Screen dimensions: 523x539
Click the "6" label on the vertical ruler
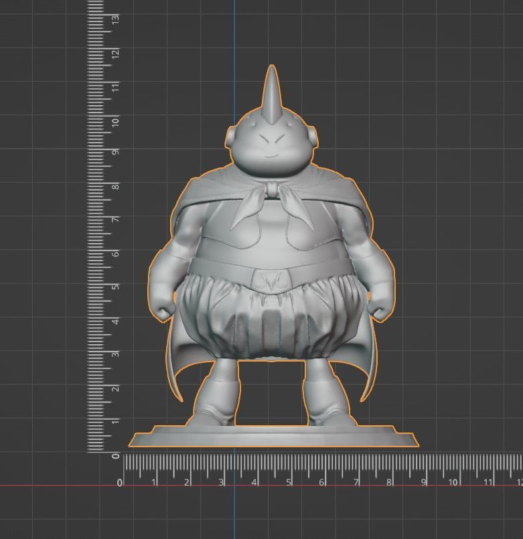116,253
